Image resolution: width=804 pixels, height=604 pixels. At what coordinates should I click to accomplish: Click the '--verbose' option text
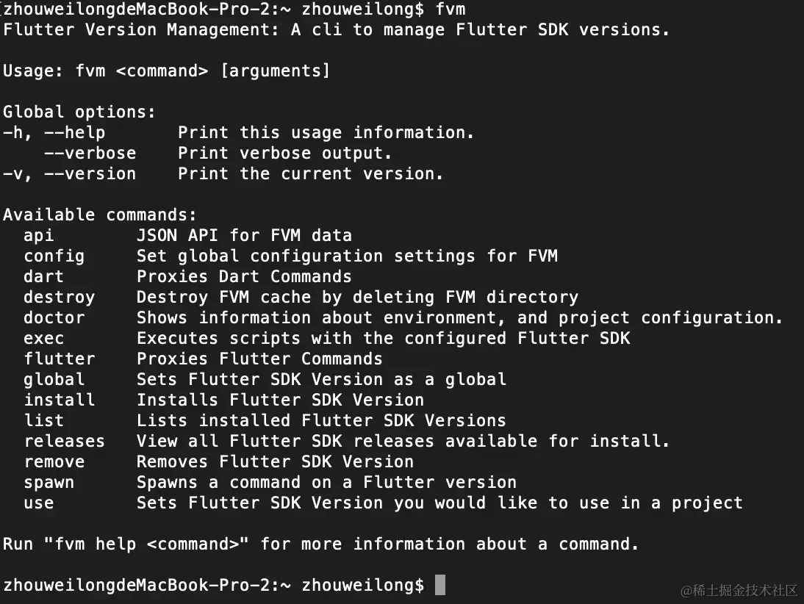[x=90, y=154]
